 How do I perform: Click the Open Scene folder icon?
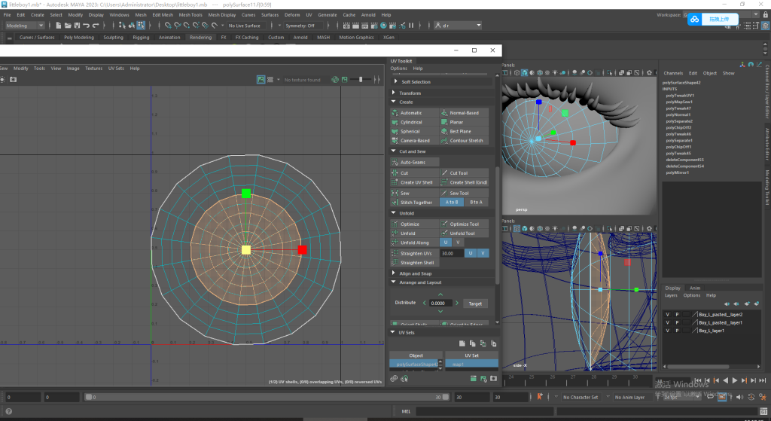(68, 26)
